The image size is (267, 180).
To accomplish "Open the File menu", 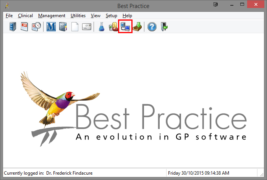I will click(10, 16).
